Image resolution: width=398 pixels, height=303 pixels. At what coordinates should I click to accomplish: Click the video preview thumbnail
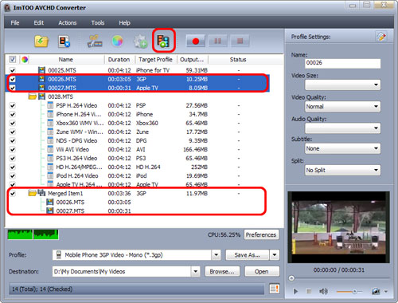(338, 227)
